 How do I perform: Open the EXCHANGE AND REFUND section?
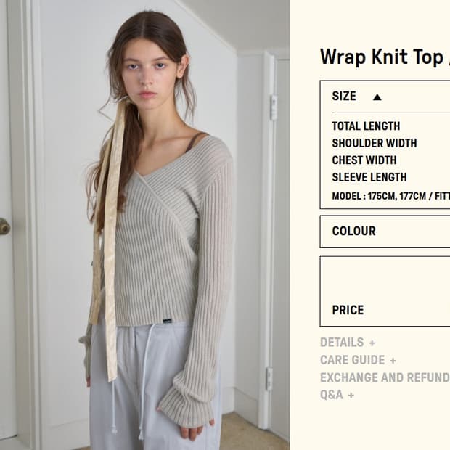coord(385,377)
